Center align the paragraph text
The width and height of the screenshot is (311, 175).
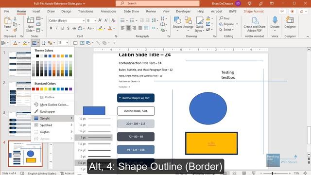point(128,28)
